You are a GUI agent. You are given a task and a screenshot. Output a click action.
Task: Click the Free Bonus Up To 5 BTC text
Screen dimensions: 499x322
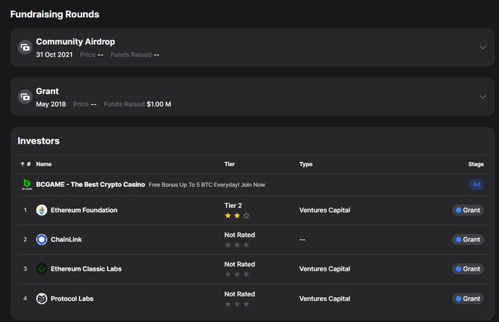(206, 185)
